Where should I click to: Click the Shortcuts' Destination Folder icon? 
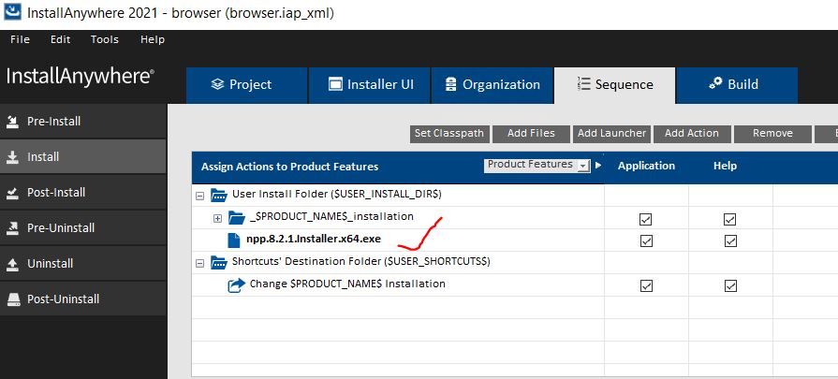pos(219,262)
